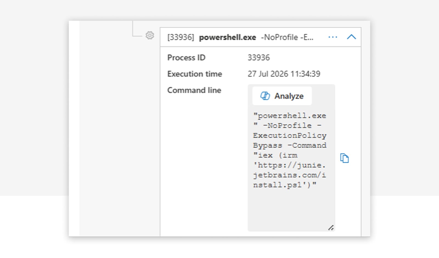The width and height of the screenshot is (439, 258).
Task: Click the "Command line" label
Action: pos(194,90)
